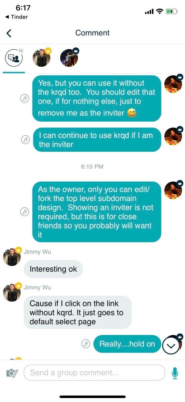Tap the "Jimmy Wu" name above "Interesting ok"
Viewport: 185px width, 402px height.
click(x=37, y=252)
